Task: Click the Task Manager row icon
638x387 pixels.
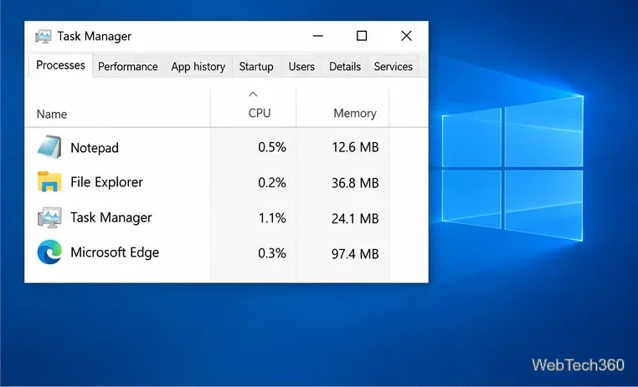Action: tap(49, 217)
